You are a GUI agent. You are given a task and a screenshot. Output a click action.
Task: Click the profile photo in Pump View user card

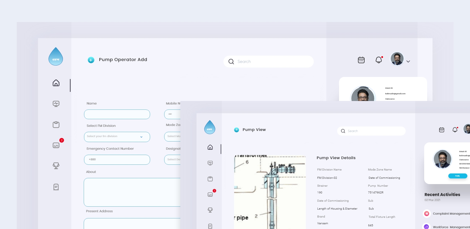point(442,159)
